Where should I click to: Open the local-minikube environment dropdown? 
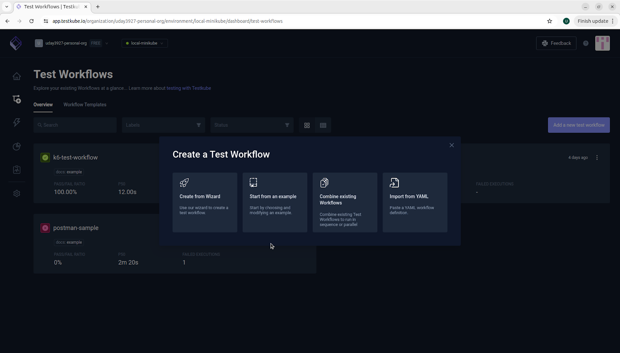pyautogui.click(x=145, y=43)
